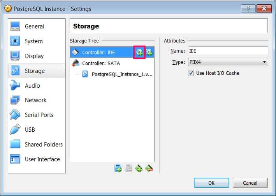
Task: Select PostgreSQL_Instance_1 disk entry
Action: 112,74
